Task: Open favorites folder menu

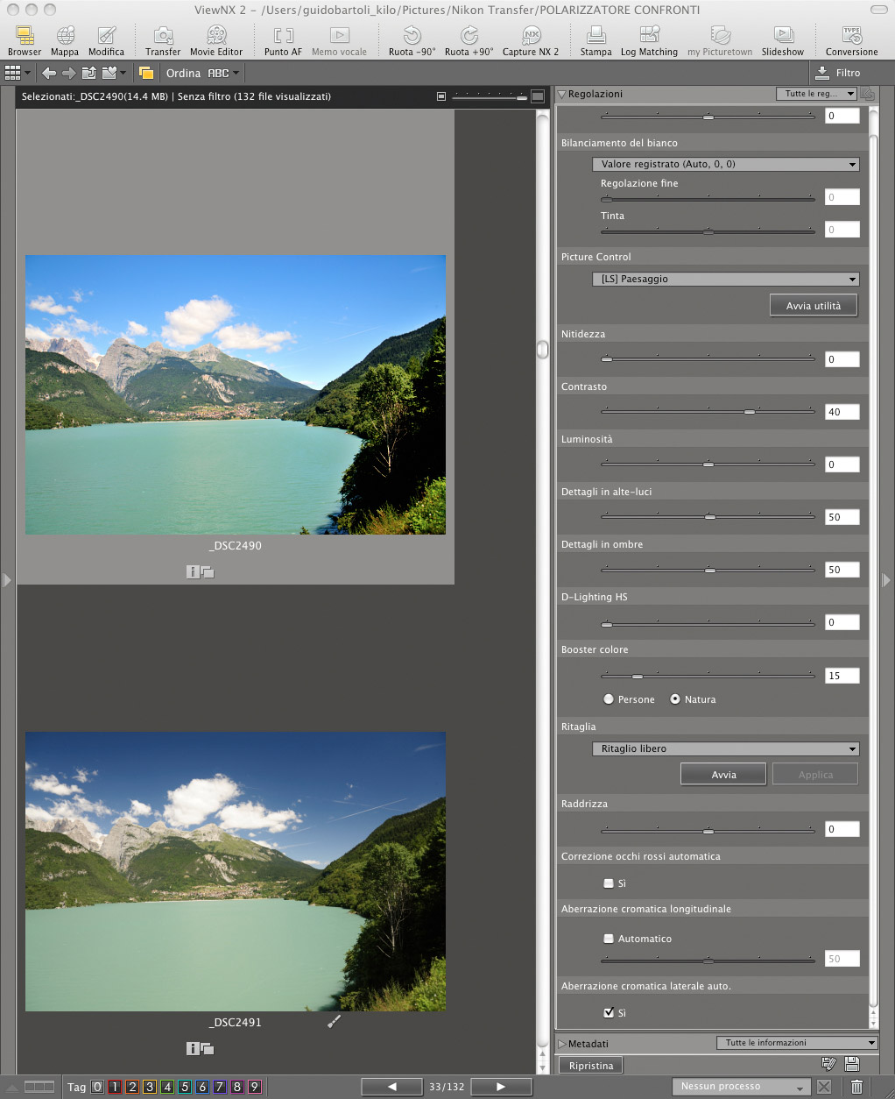Action: point(114,73)
